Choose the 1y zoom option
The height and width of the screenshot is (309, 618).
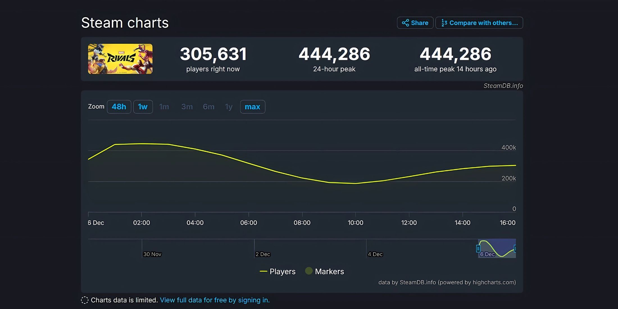(229, 107)
